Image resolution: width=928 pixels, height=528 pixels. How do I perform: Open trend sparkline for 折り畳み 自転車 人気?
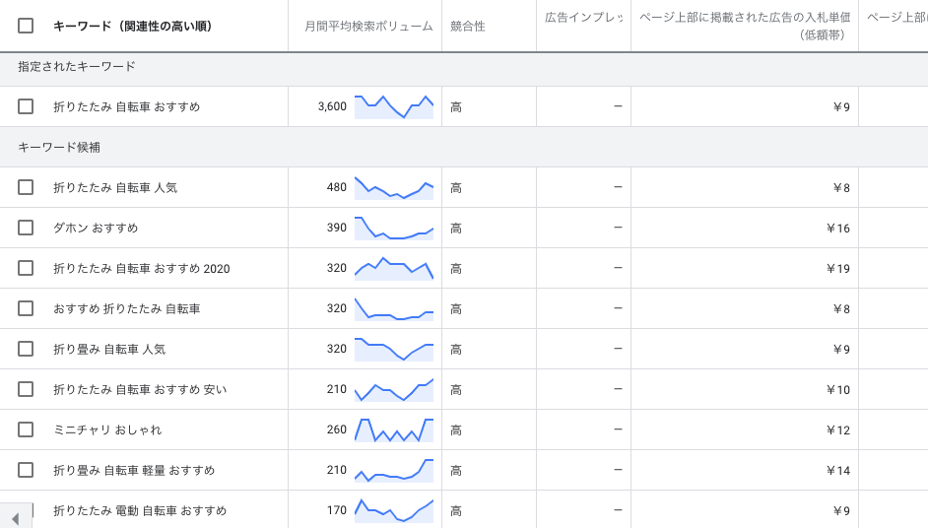[x=394, y=349]
